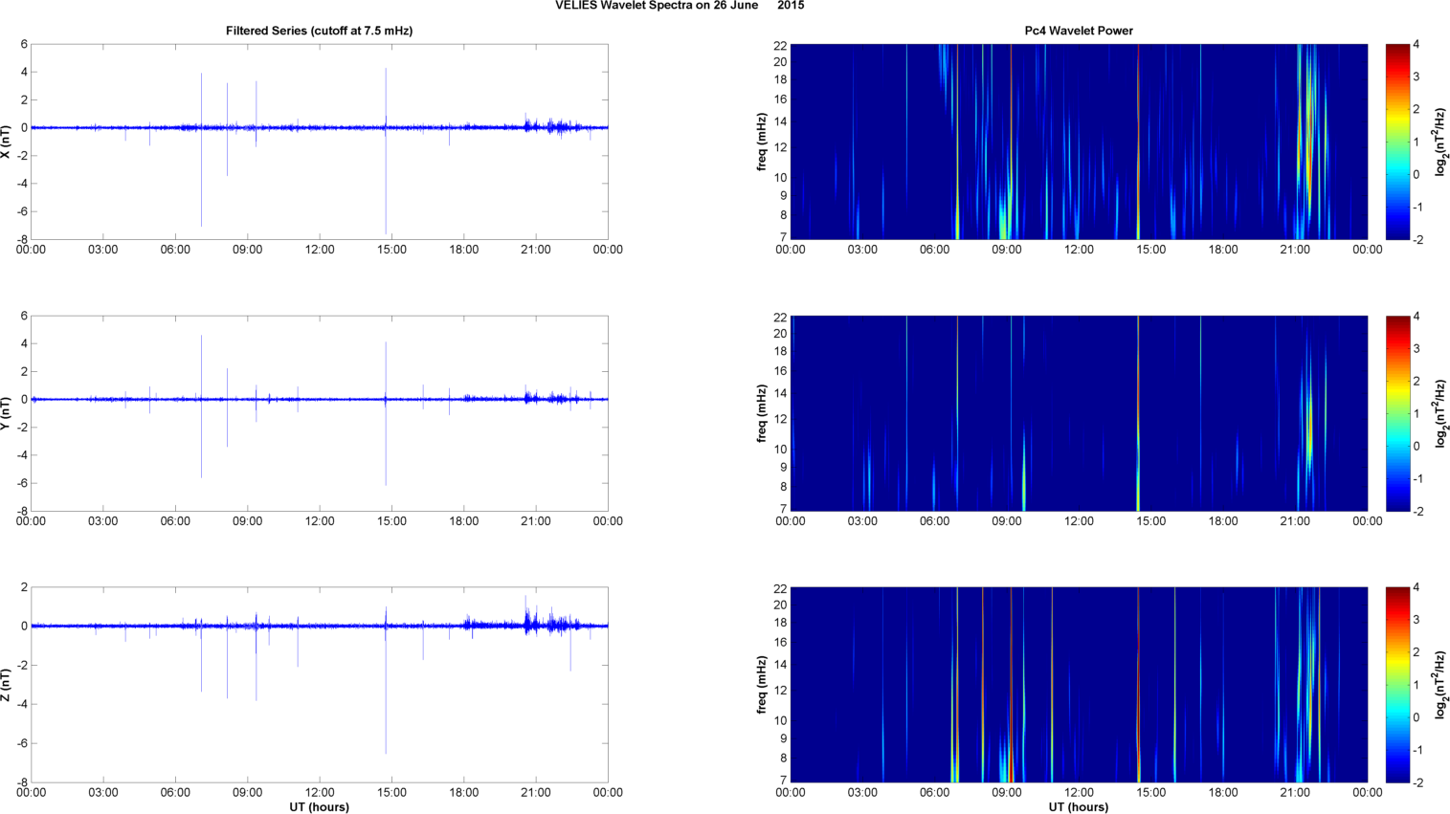Click the X (nT) axis label
The image size is (1450, 814).
coord(7,142)
